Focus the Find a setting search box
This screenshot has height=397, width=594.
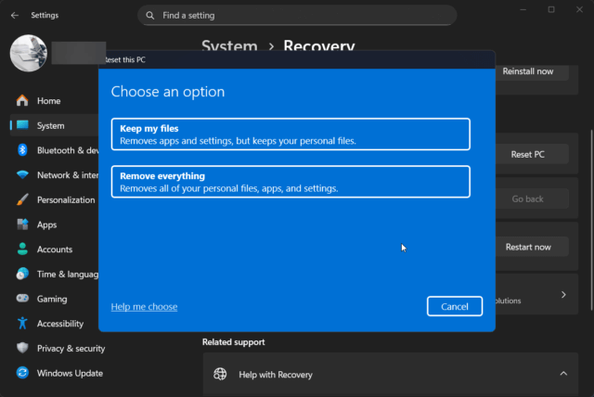coord(297,16)
